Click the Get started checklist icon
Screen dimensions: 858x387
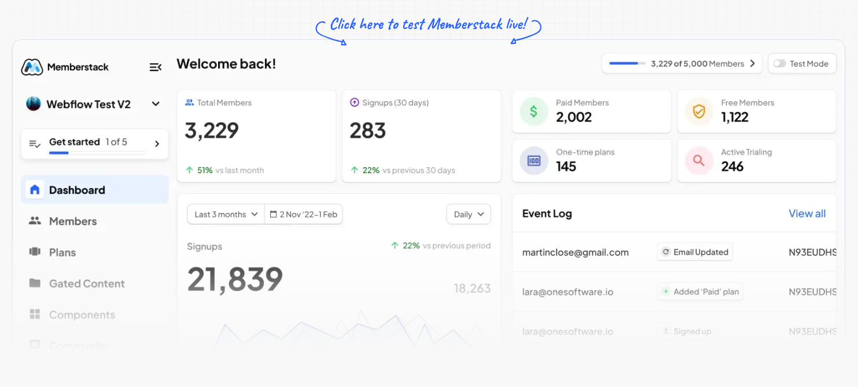click(x=35, y=143)
